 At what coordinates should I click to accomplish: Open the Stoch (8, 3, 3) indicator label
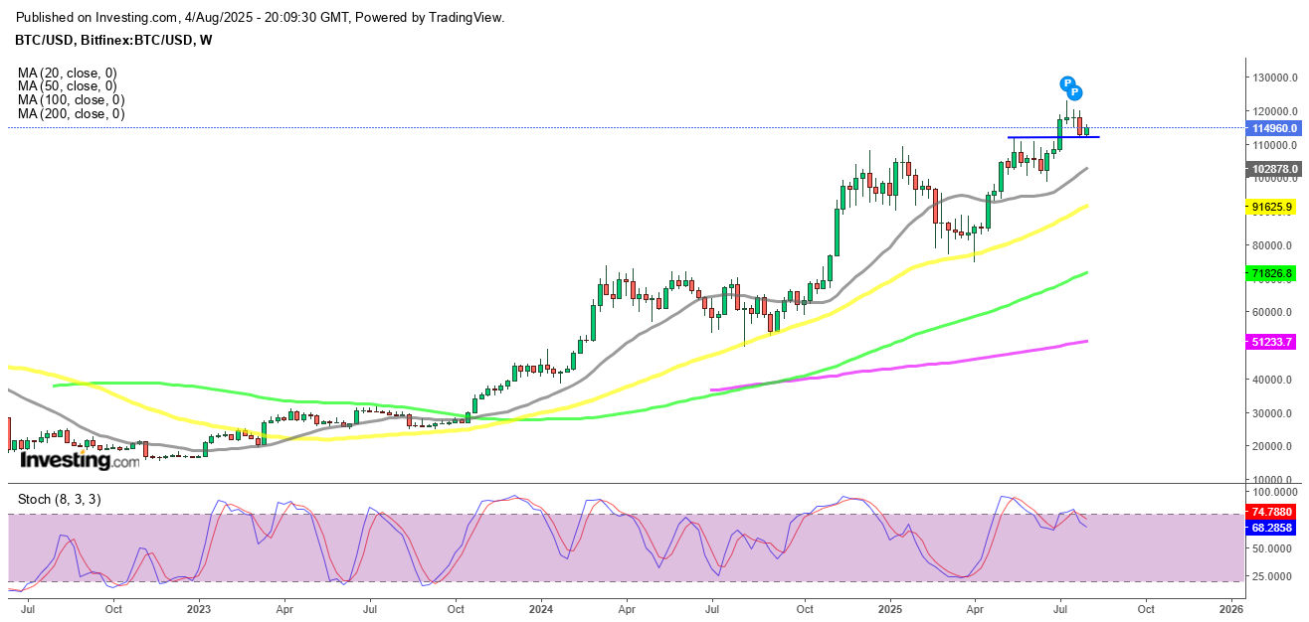tap(58, 499)
